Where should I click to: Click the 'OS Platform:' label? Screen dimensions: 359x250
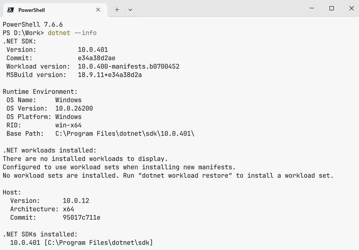(29, 117)
